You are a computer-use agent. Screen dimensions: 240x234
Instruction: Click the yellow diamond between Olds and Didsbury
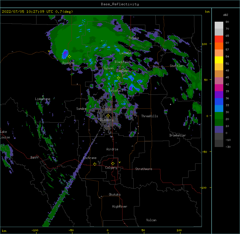pos(108,116)
